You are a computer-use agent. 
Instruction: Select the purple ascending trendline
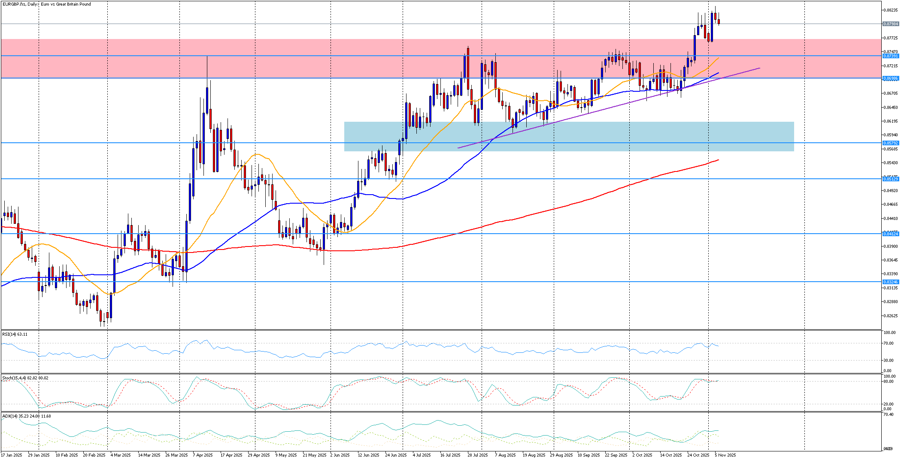609,108
